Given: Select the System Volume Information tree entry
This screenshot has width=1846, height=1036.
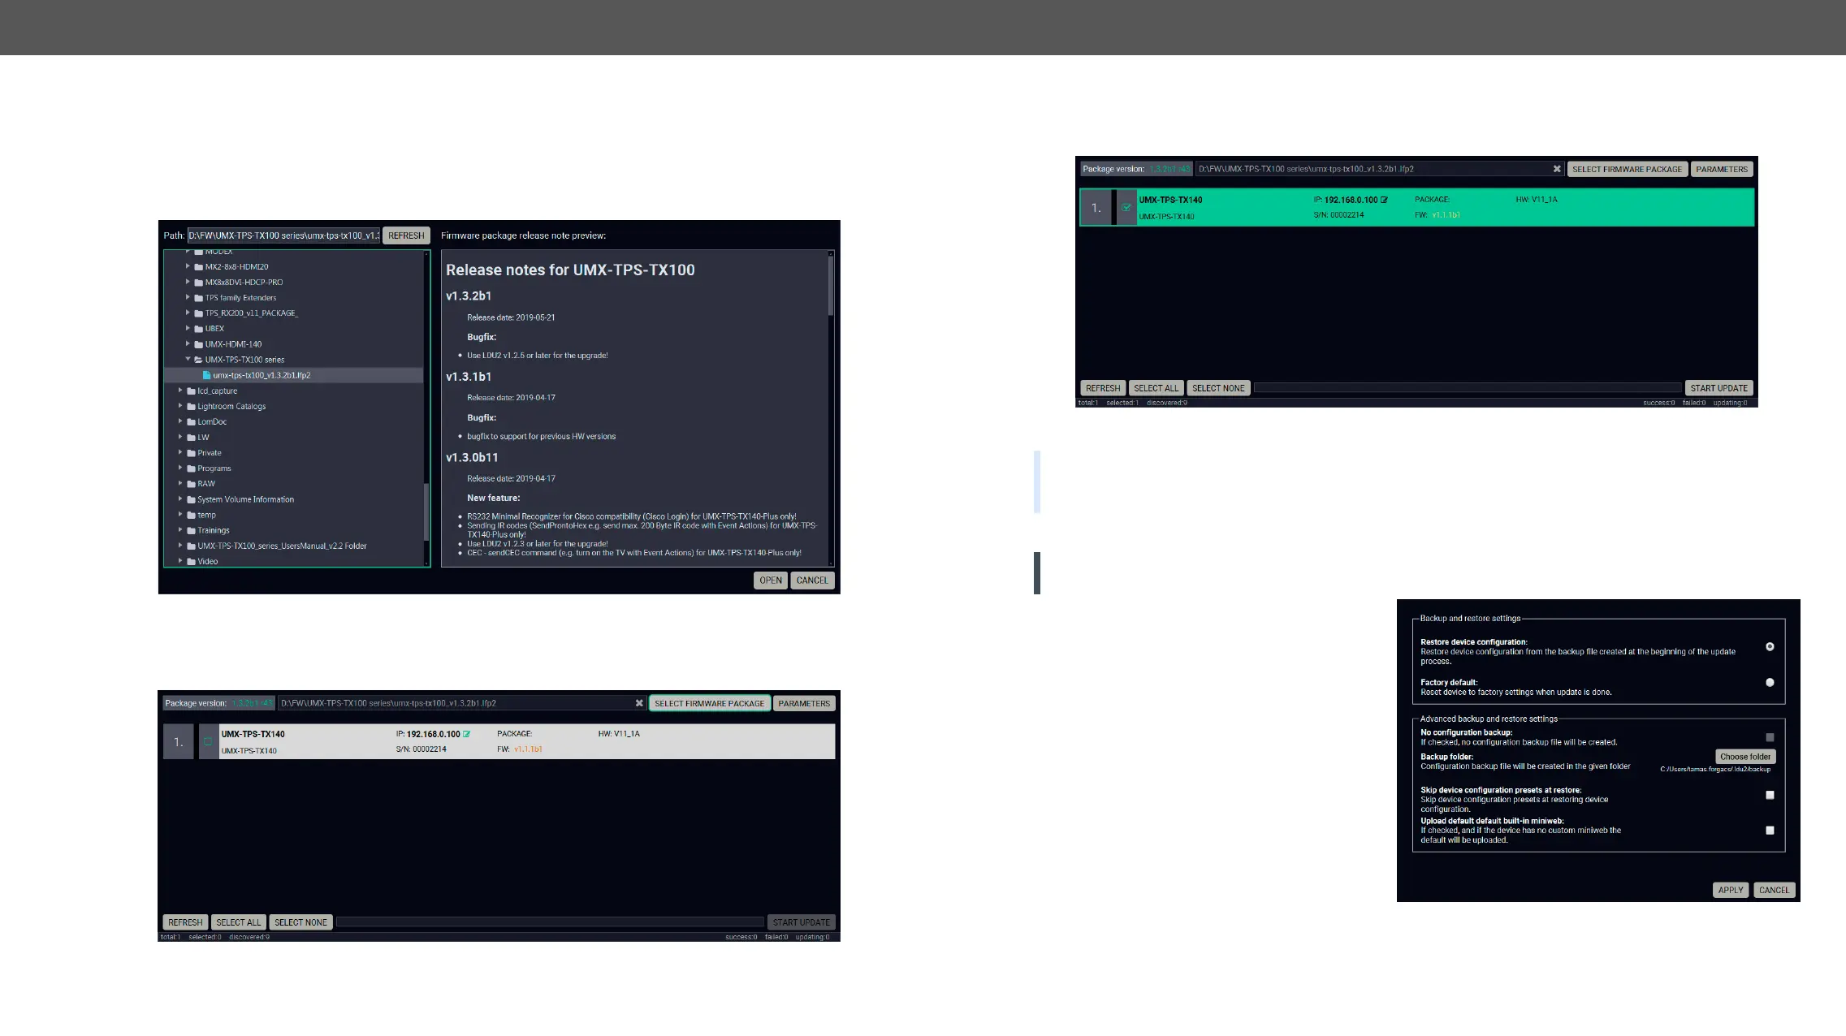Looking at the screenshot, I should [x=245, y=499].
